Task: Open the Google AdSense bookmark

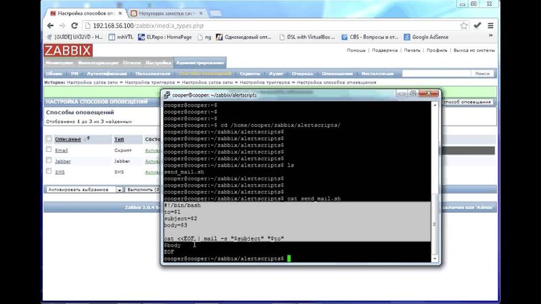Action: tap(426, 37)
